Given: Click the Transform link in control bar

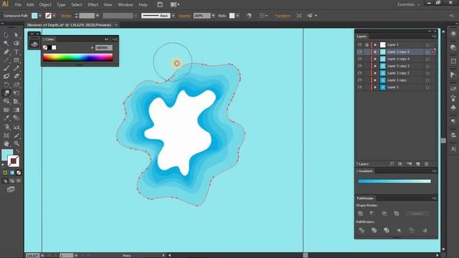Looking at the screenshot, I should tap(283, 16).
